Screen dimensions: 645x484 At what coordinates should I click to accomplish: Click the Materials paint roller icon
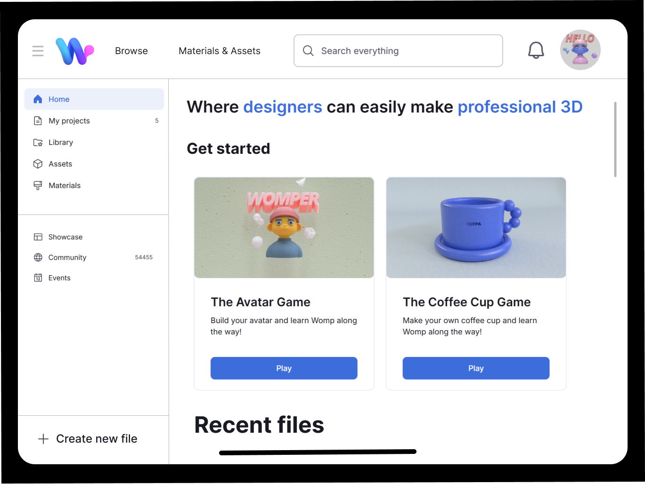(38, 186)
